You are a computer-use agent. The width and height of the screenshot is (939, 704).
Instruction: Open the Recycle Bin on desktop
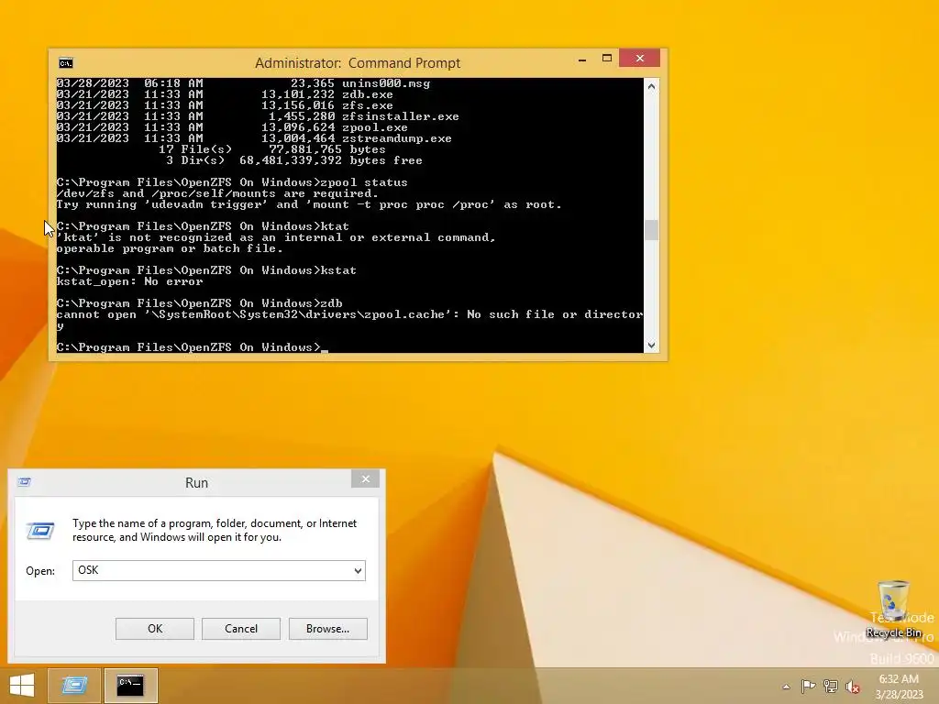click(x=893, y=609)
